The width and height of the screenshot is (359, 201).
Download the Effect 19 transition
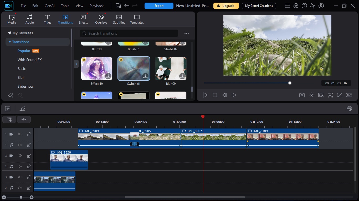click(x=108, y=76)
